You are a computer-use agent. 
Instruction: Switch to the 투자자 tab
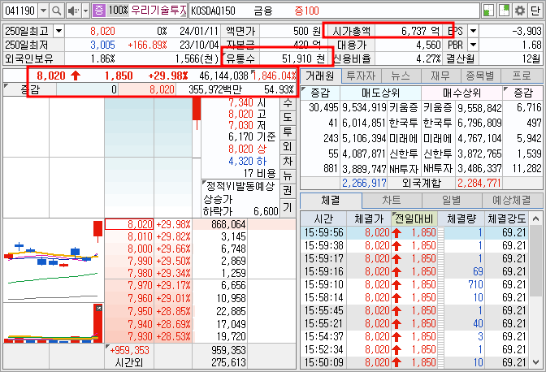(361, 76)
